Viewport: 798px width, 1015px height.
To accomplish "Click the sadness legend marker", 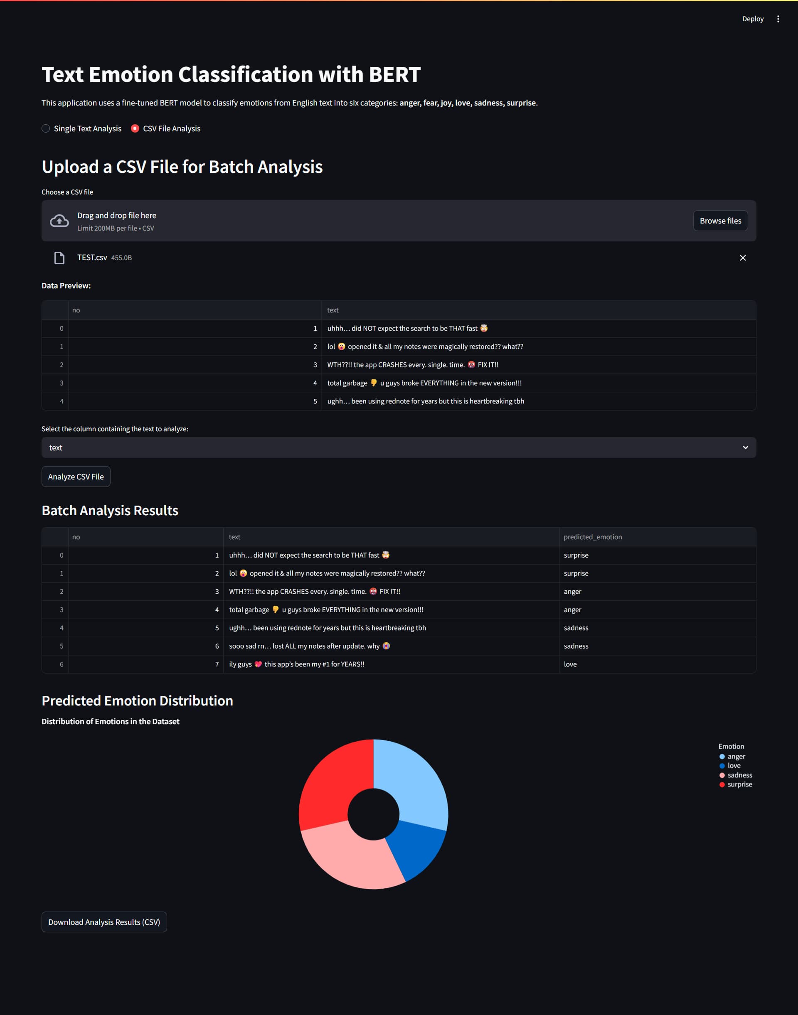I will (722, 775).
